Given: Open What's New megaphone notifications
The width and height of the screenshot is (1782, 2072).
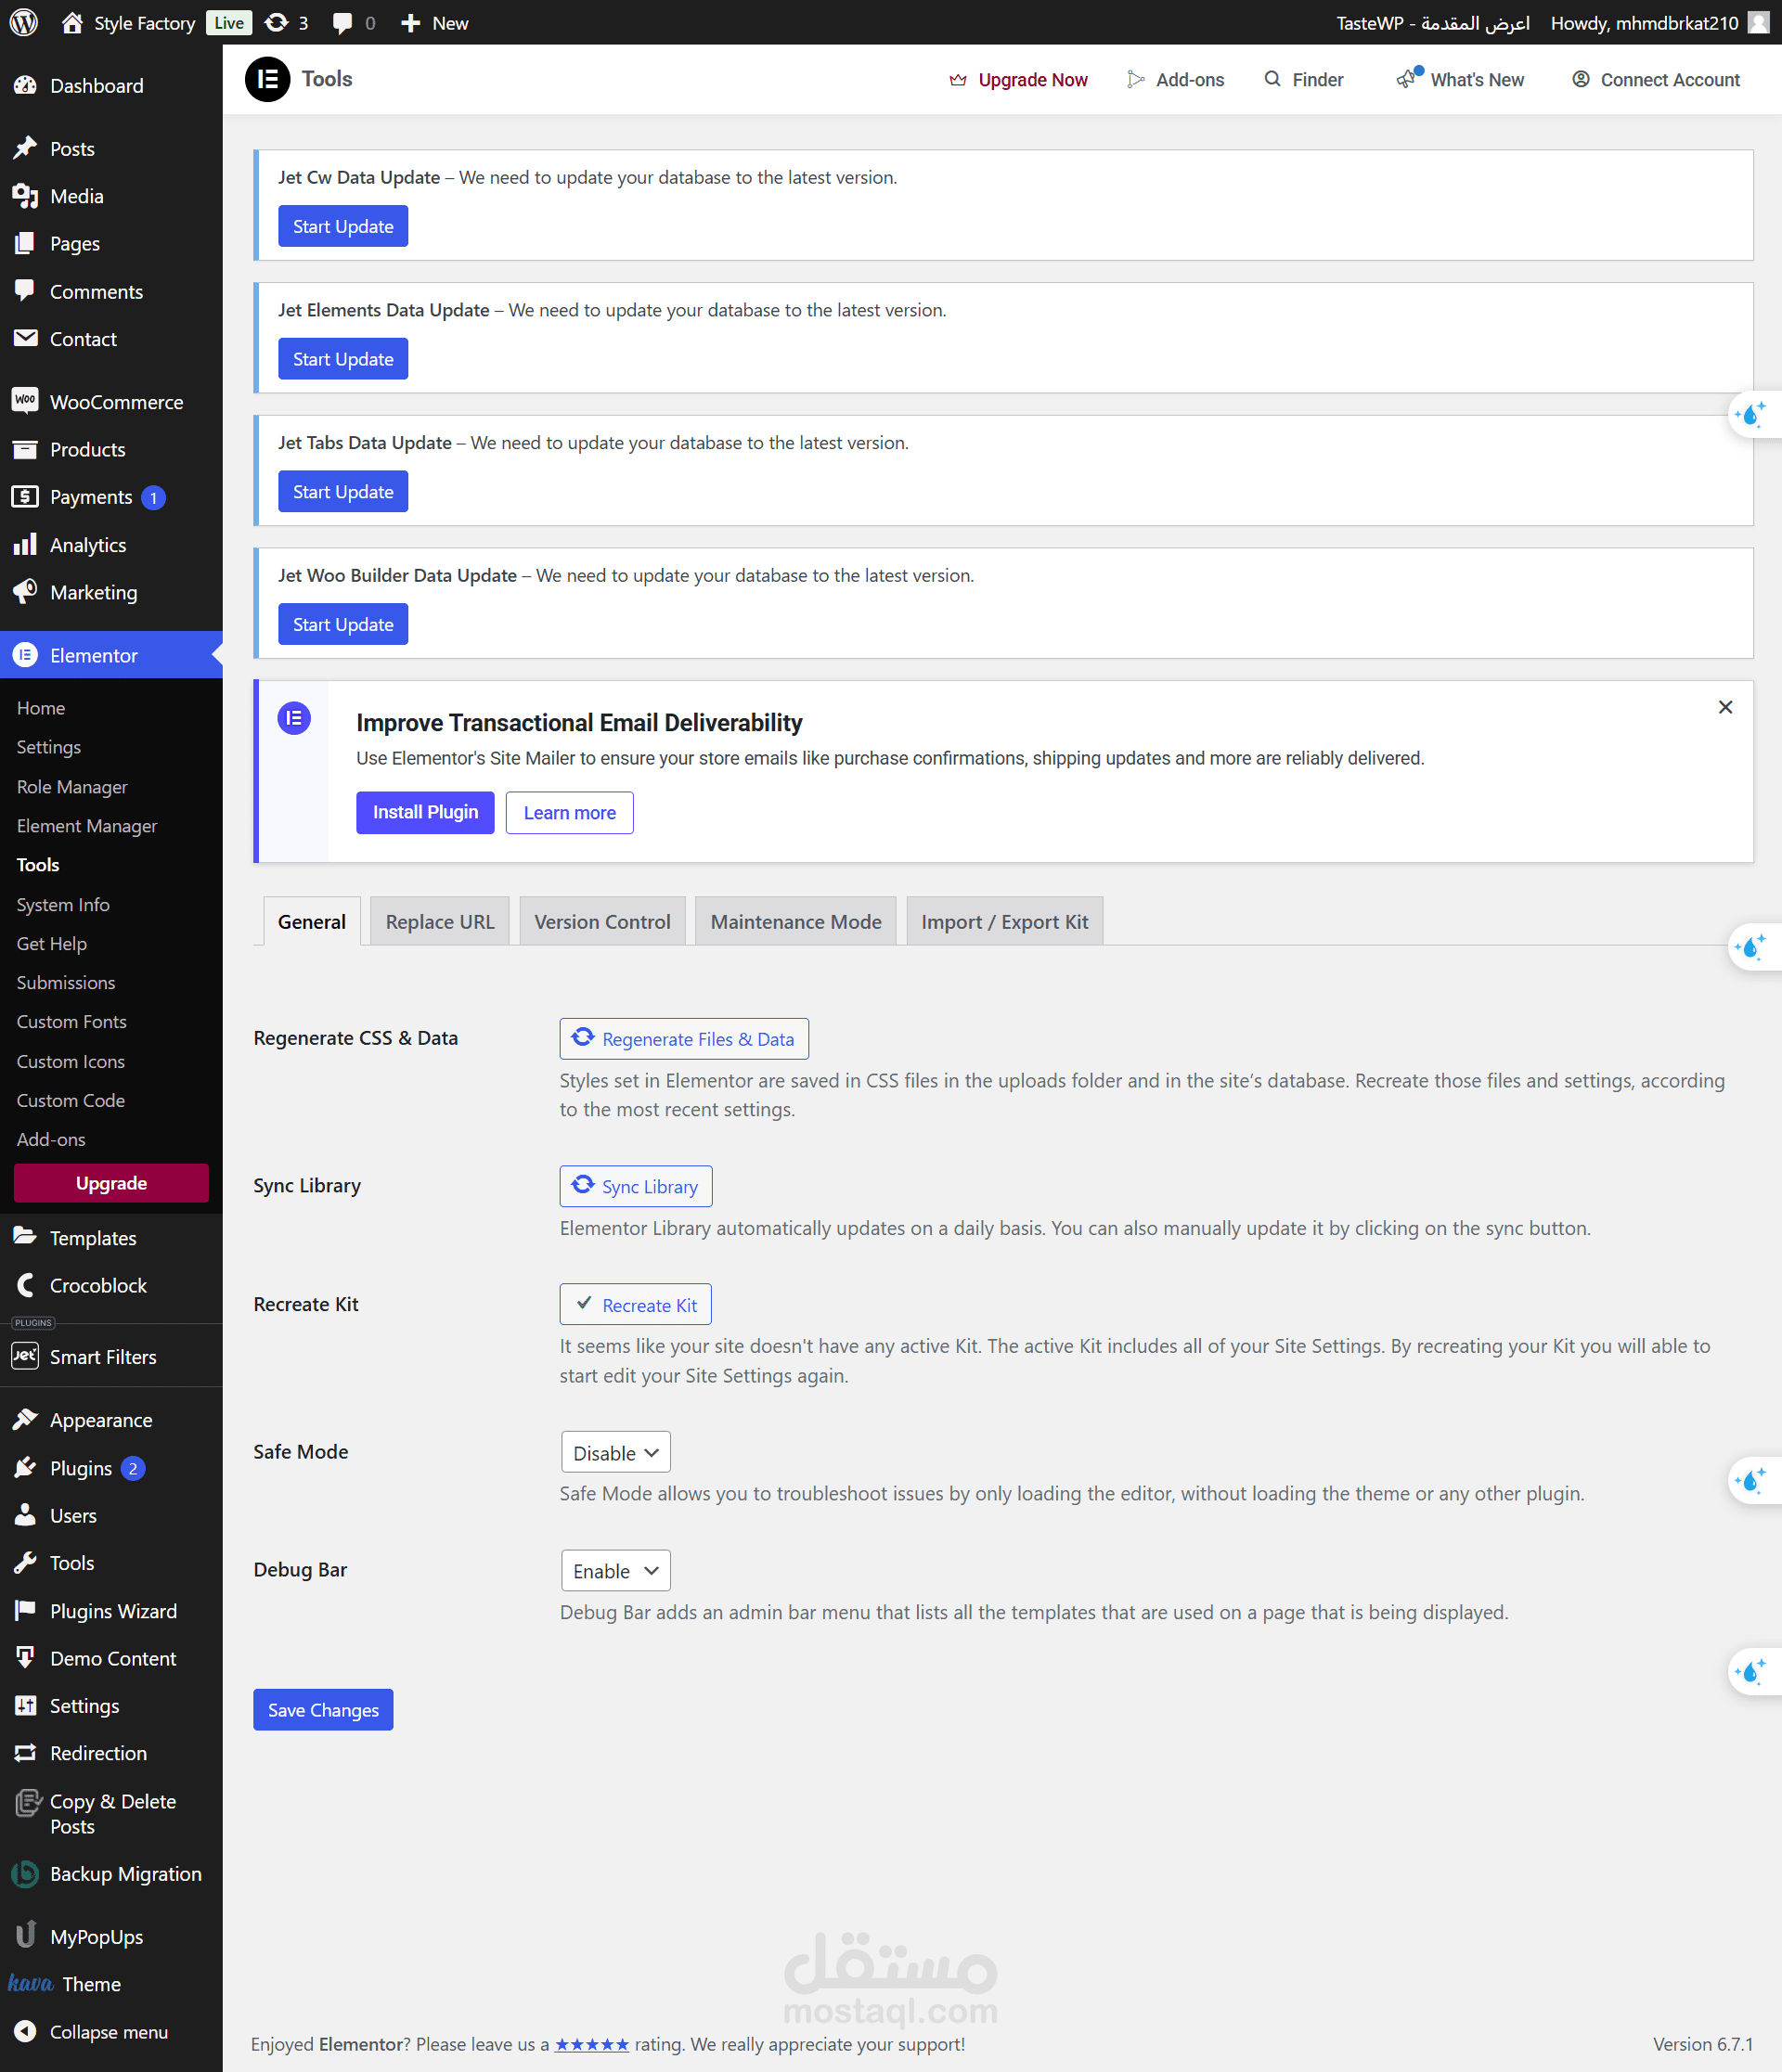Looking at the screenshot, I should click(x=1408, y=79).
